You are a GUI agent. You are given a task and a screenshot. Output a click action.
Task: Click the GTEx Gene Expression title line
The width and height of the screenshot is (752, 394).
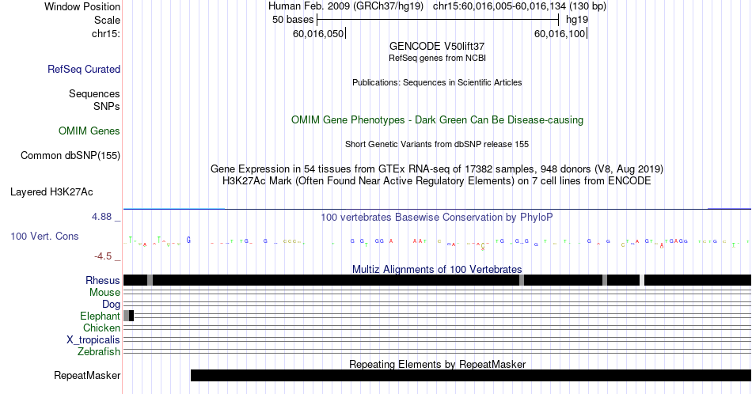click(437, 169)
